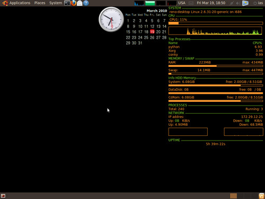Open the mail launcher icon beside Firefox
265x199 pixels.
point(79,3)
